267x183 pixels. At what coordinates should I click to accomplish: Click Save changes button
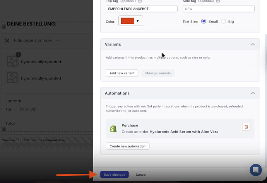tap(115, 175)
